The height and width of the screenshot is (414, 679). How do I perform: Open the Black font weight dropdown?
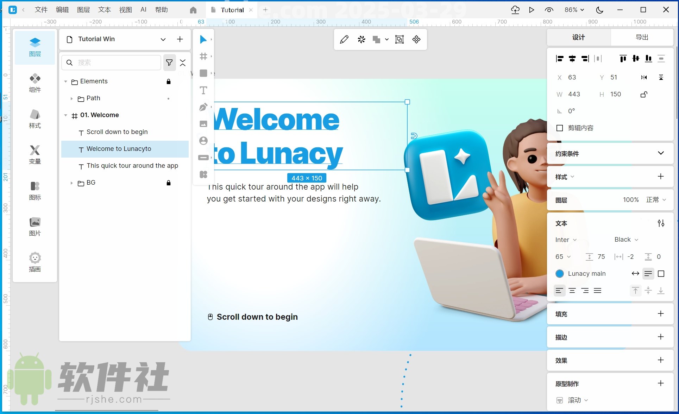(x=627, y=240)
